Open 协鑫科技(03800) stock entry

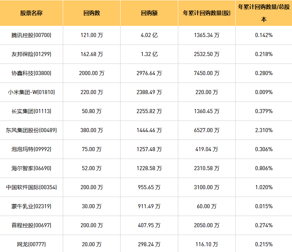pyautogui.click(x=31, y=73)
